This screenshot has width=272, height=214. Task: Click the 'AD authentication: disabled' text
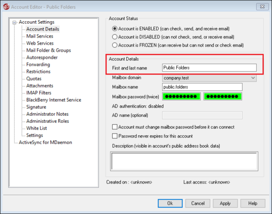pyautogui.click(x=138, y=106)
